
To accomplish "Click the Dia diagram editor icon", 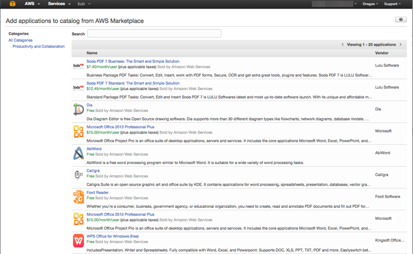I will click(x=78, y=110).
